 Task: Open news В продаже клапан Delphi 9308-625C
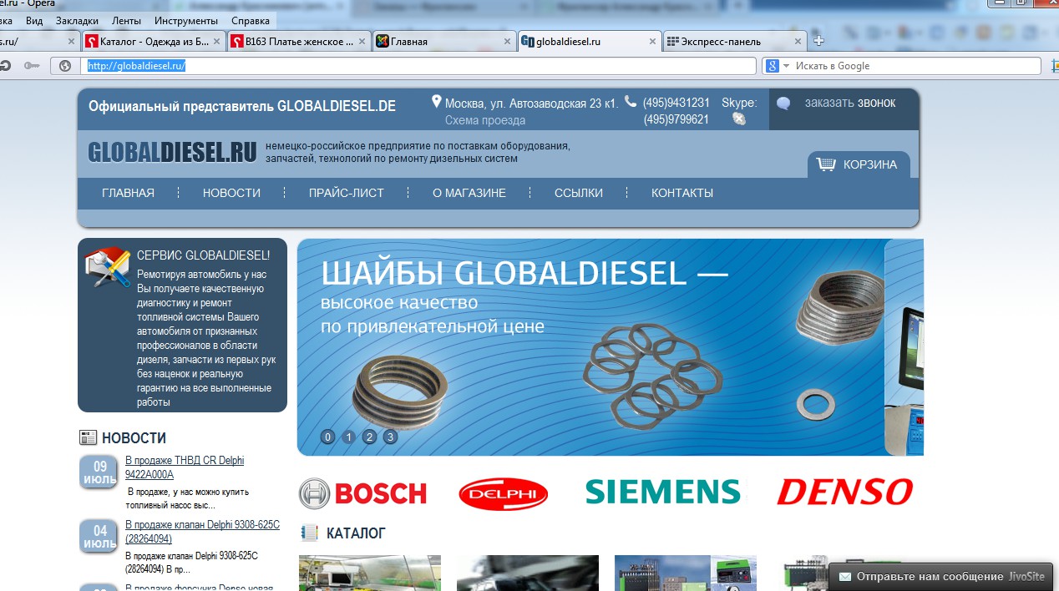(202, 532)
